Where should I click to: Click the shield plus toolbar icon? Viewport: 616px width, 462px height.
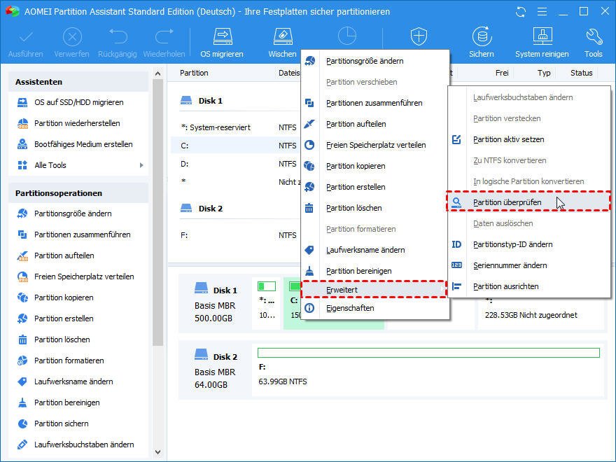point(419,36)
